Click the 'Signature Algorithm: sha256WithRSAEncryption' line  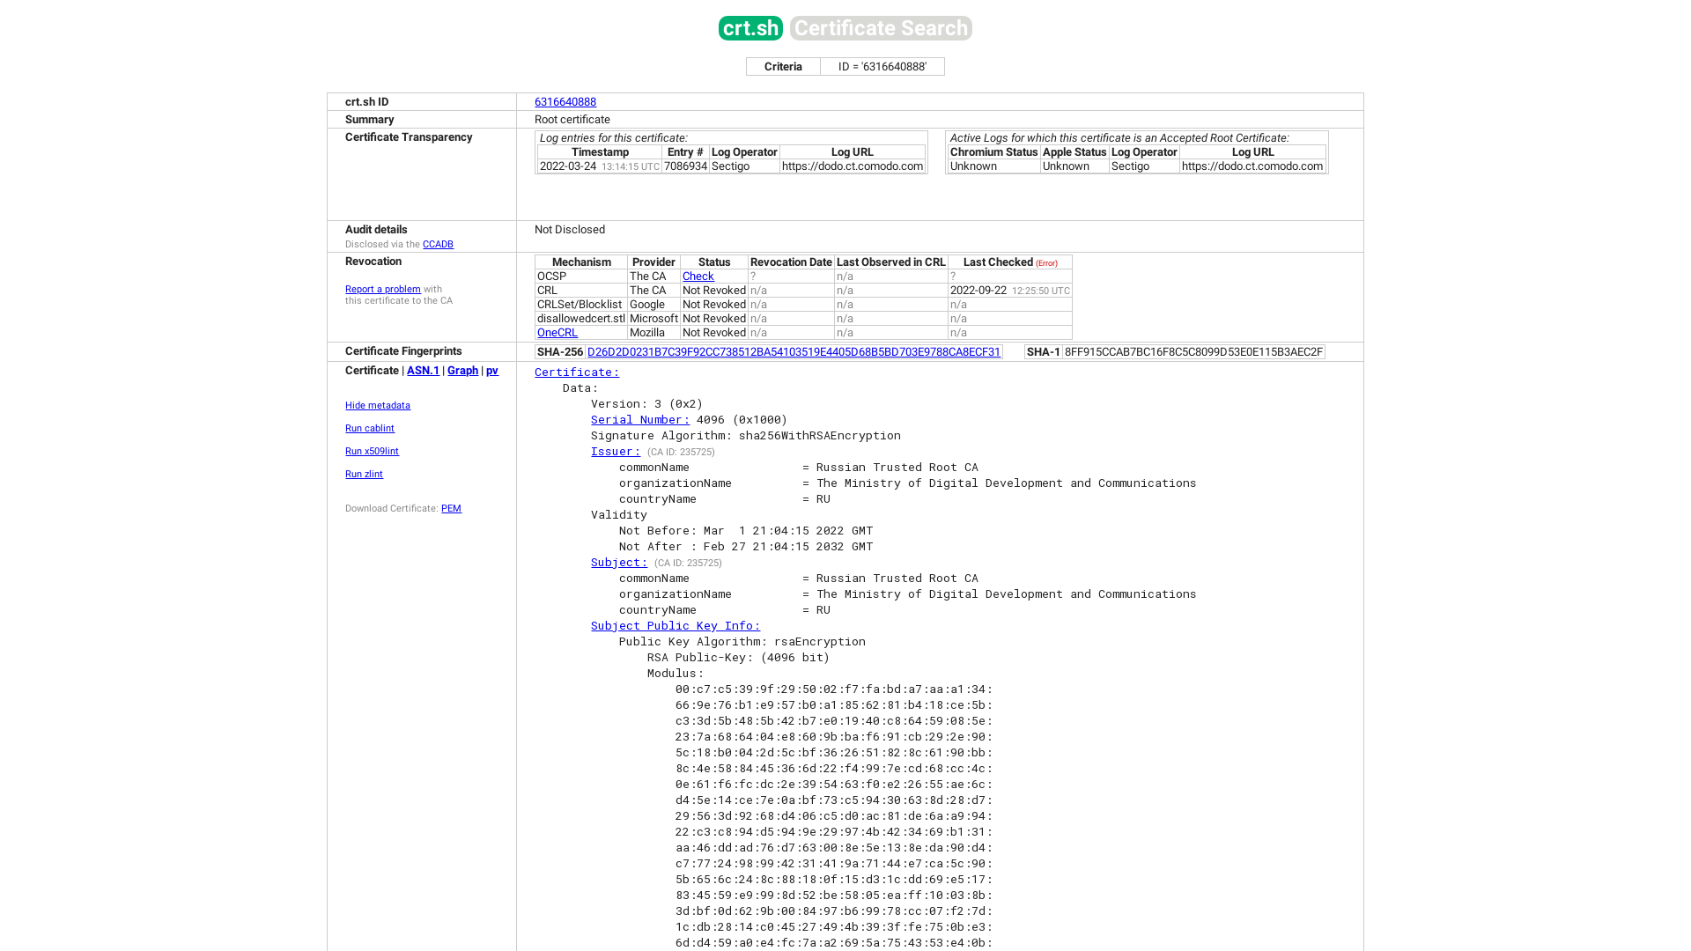click(x=746, y=436)
